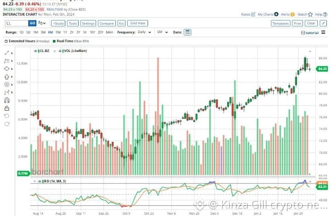Screen dimensions: 331x216
Task: Open the chart type candlestick dropdown
Action: (x=42, y=23)
